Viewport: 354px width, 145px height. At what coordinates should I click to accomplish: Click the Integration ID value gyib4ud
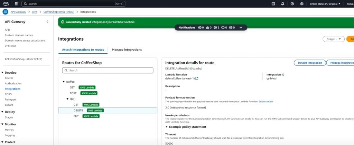271,79
